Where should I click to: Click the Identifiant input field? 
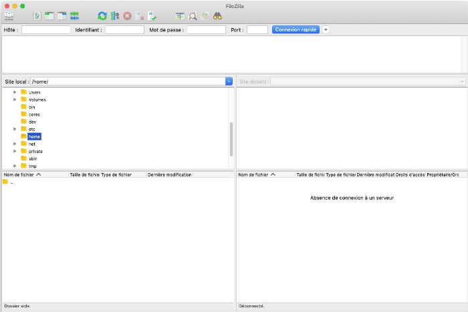tap(124, 30)
